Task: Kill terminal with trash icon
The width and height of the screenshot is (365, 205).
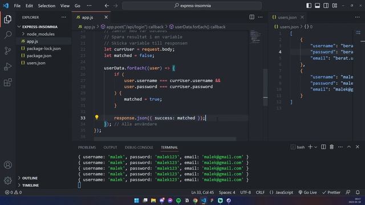Action: [x=331, y=147]
